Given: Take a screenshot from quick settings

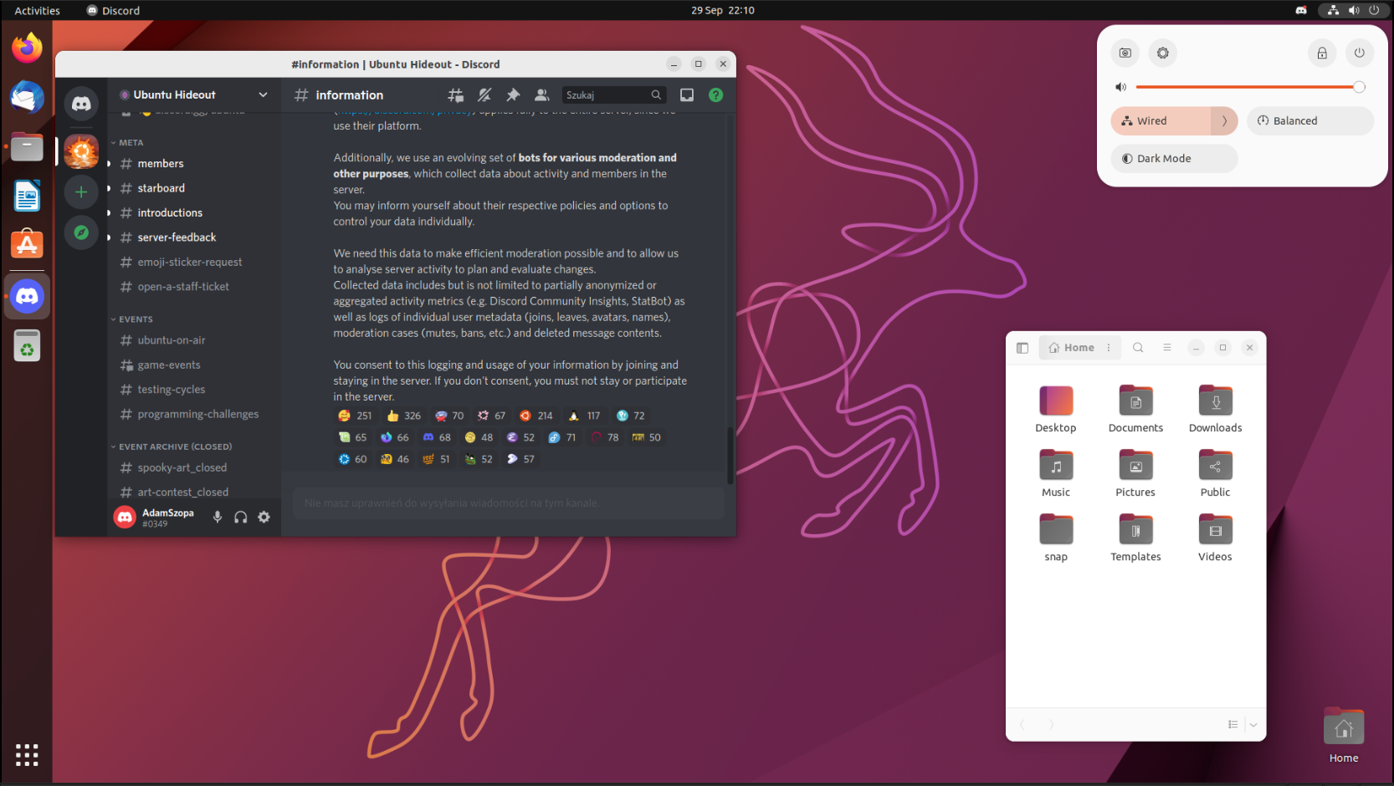Looking at the screenshot, I should (x=1125, y=53).
